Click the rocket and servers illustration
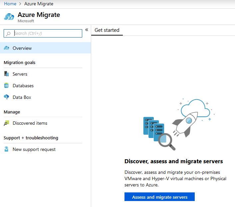235x207 pixels. click(x=179, y=124)
